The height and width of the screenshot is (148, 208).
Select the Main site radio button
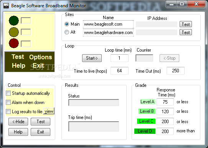67,24
